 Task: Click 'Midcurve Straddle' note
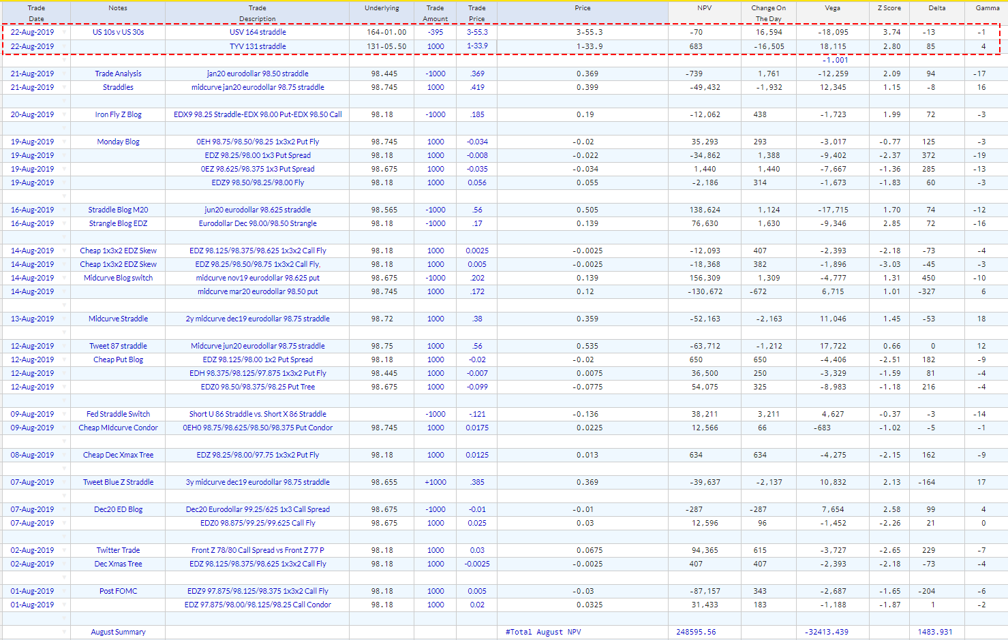[x=118, y=319]
